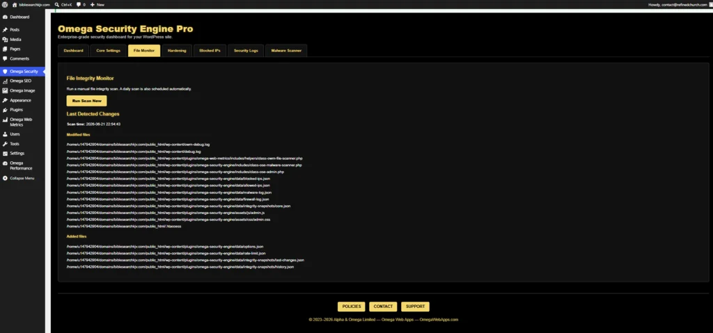
Task: Open the comments bubble in admin bar
Action: point(81,5)
